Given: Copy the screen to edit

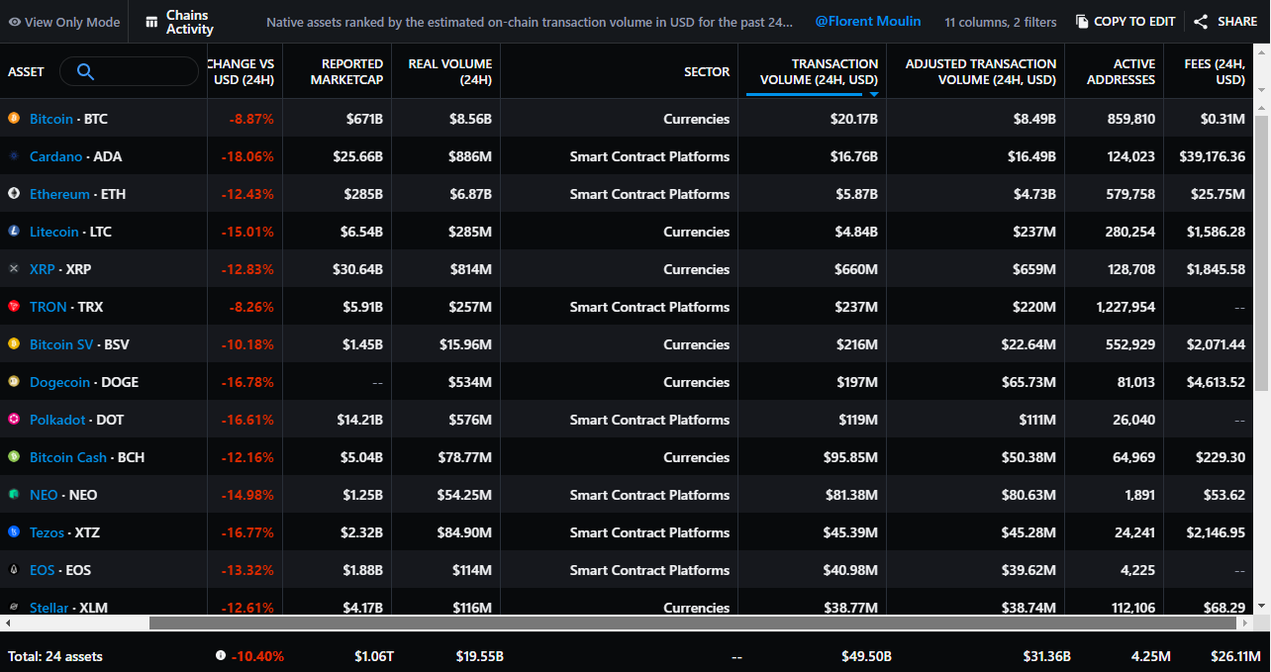Looking at the screenshot, I should (1125, 22).
